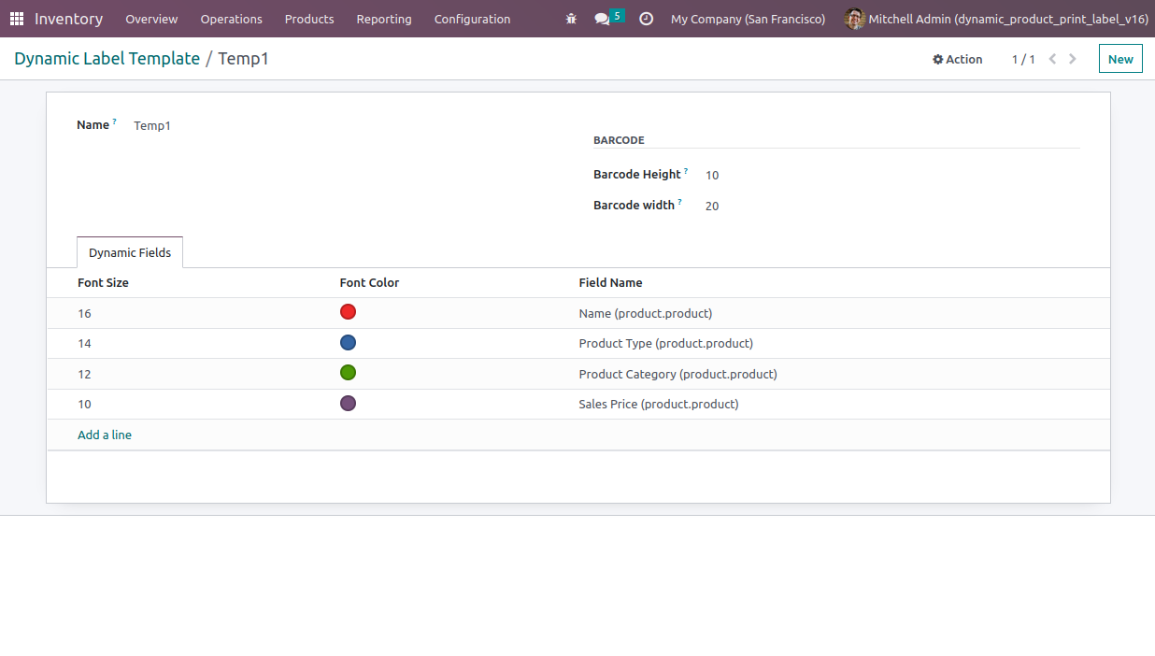Go to previous record arrow
This screenshot has width=1155, height=656.
click(x=1052, y=59)
